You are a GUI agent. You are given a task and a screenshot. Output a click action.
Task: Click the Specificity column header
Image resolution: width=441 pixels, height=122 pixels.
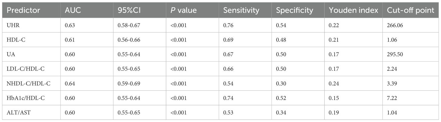(295, 11)
